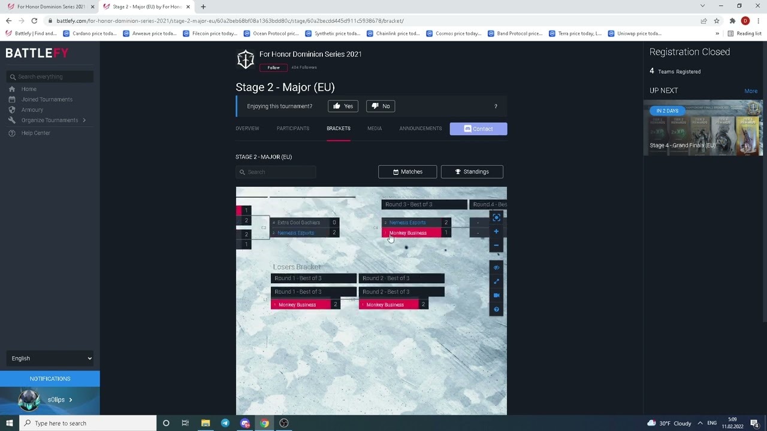Click the browser address bar URL
767x431 pixels.
point(230,21)
